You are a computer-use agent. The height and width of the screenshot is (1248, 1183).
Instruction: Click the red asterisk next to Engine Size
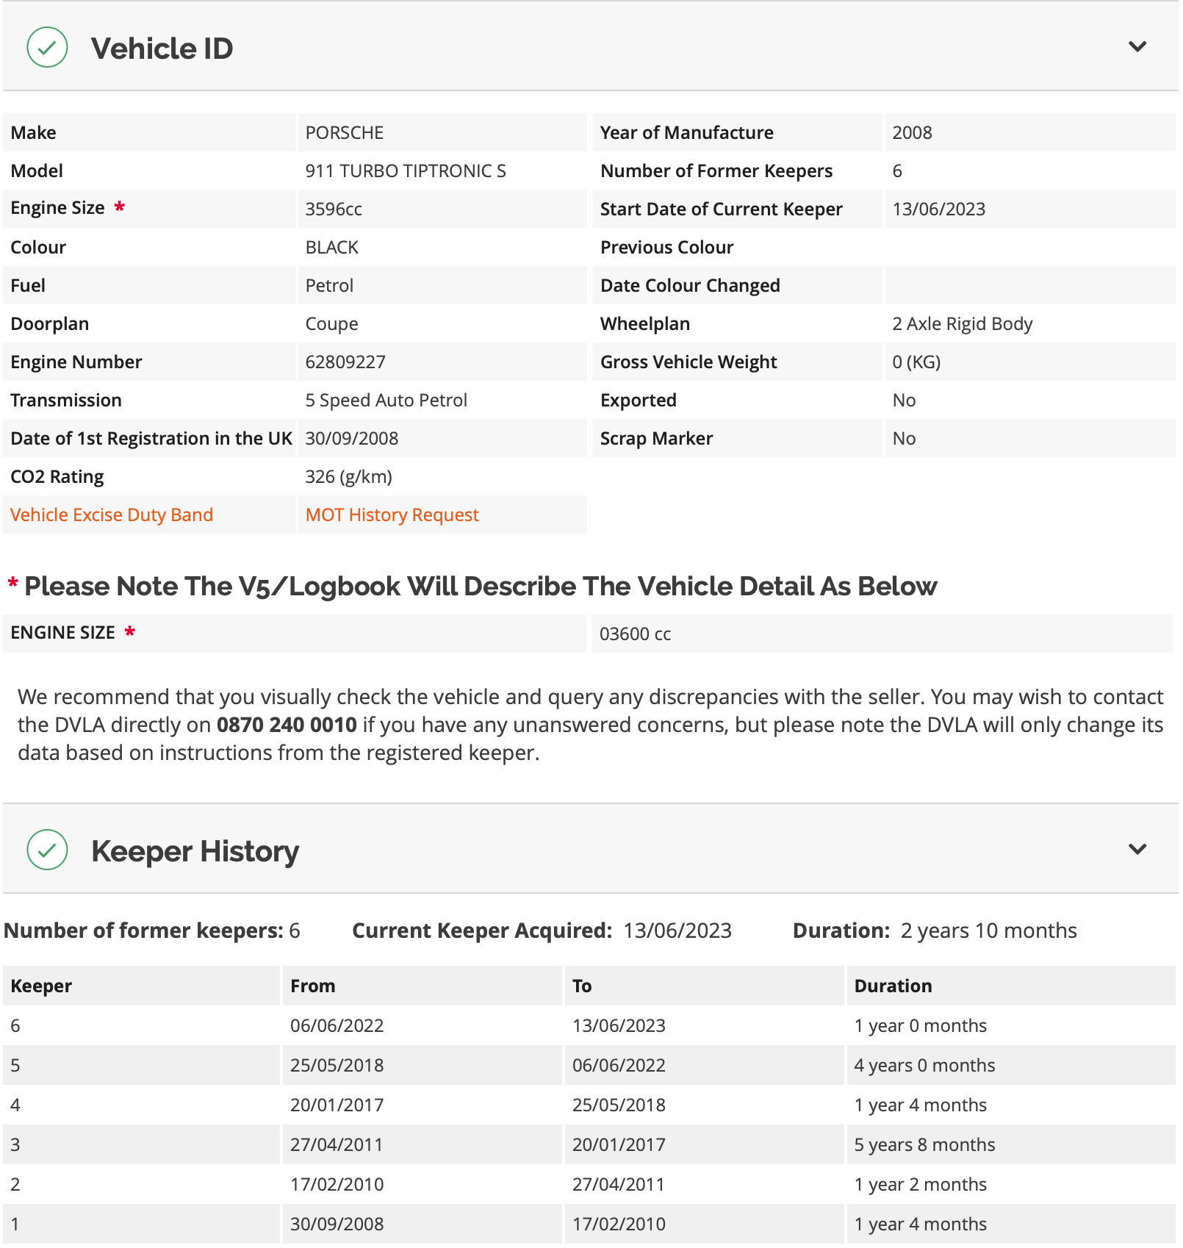(x=119, y=207)
